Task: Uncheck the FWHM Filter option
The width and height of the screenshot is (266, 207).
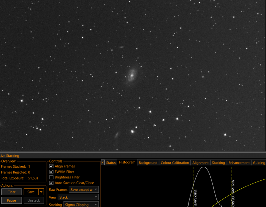Action: [x=51, y=172]
